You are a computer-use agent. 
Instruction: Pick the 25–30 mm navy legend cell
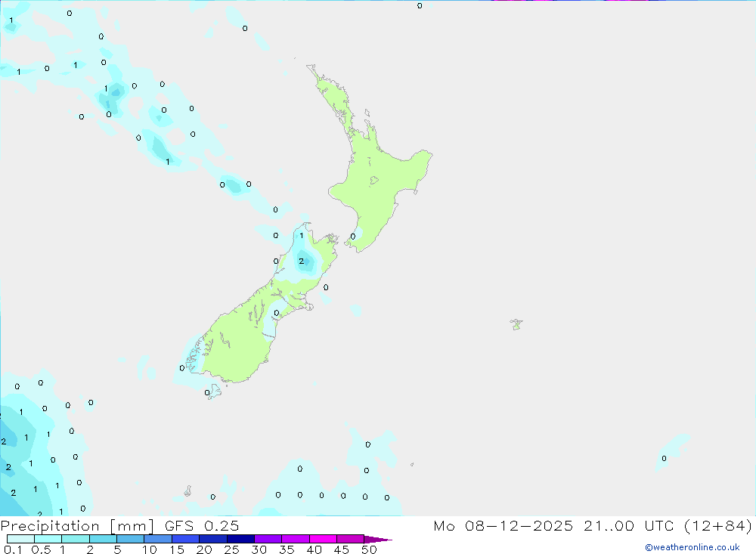240,539
